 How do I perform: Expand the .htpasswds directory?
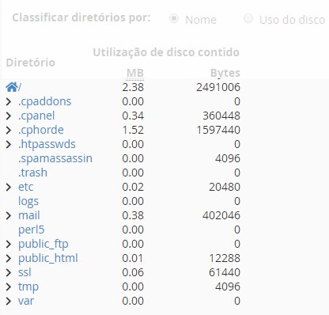click(9, 144)
